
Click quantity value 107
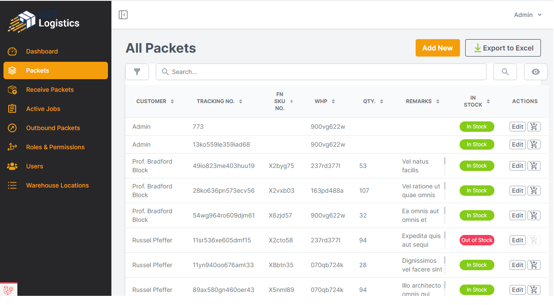(x=364, y=191)
